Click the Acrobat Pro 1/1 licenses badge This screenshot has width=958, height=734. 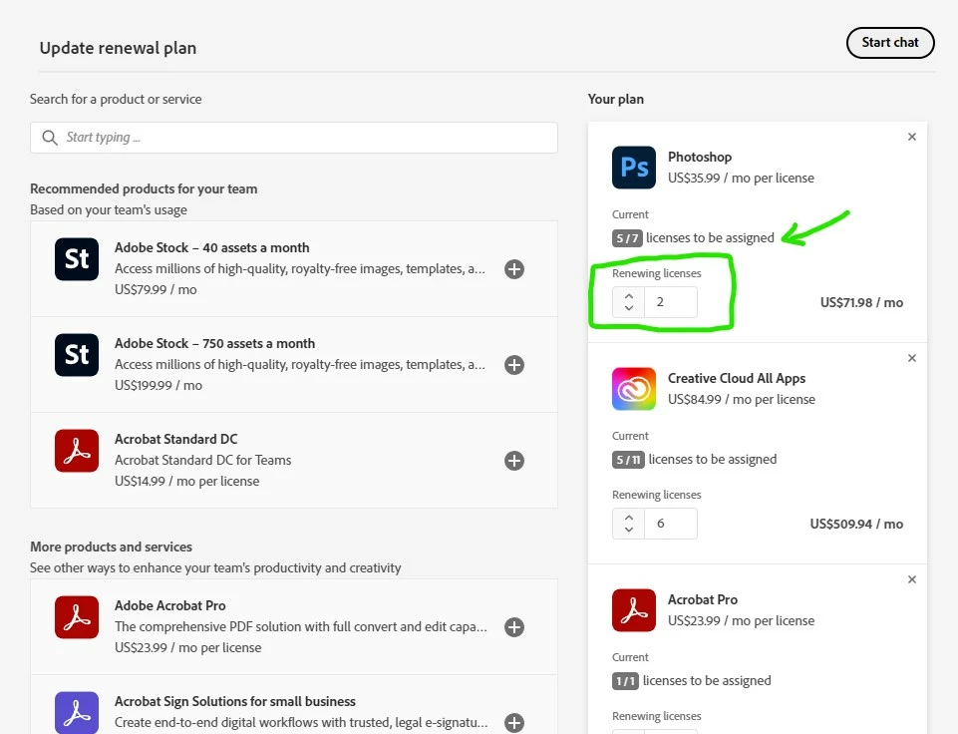pyautogui.click(x=625, y=680)
